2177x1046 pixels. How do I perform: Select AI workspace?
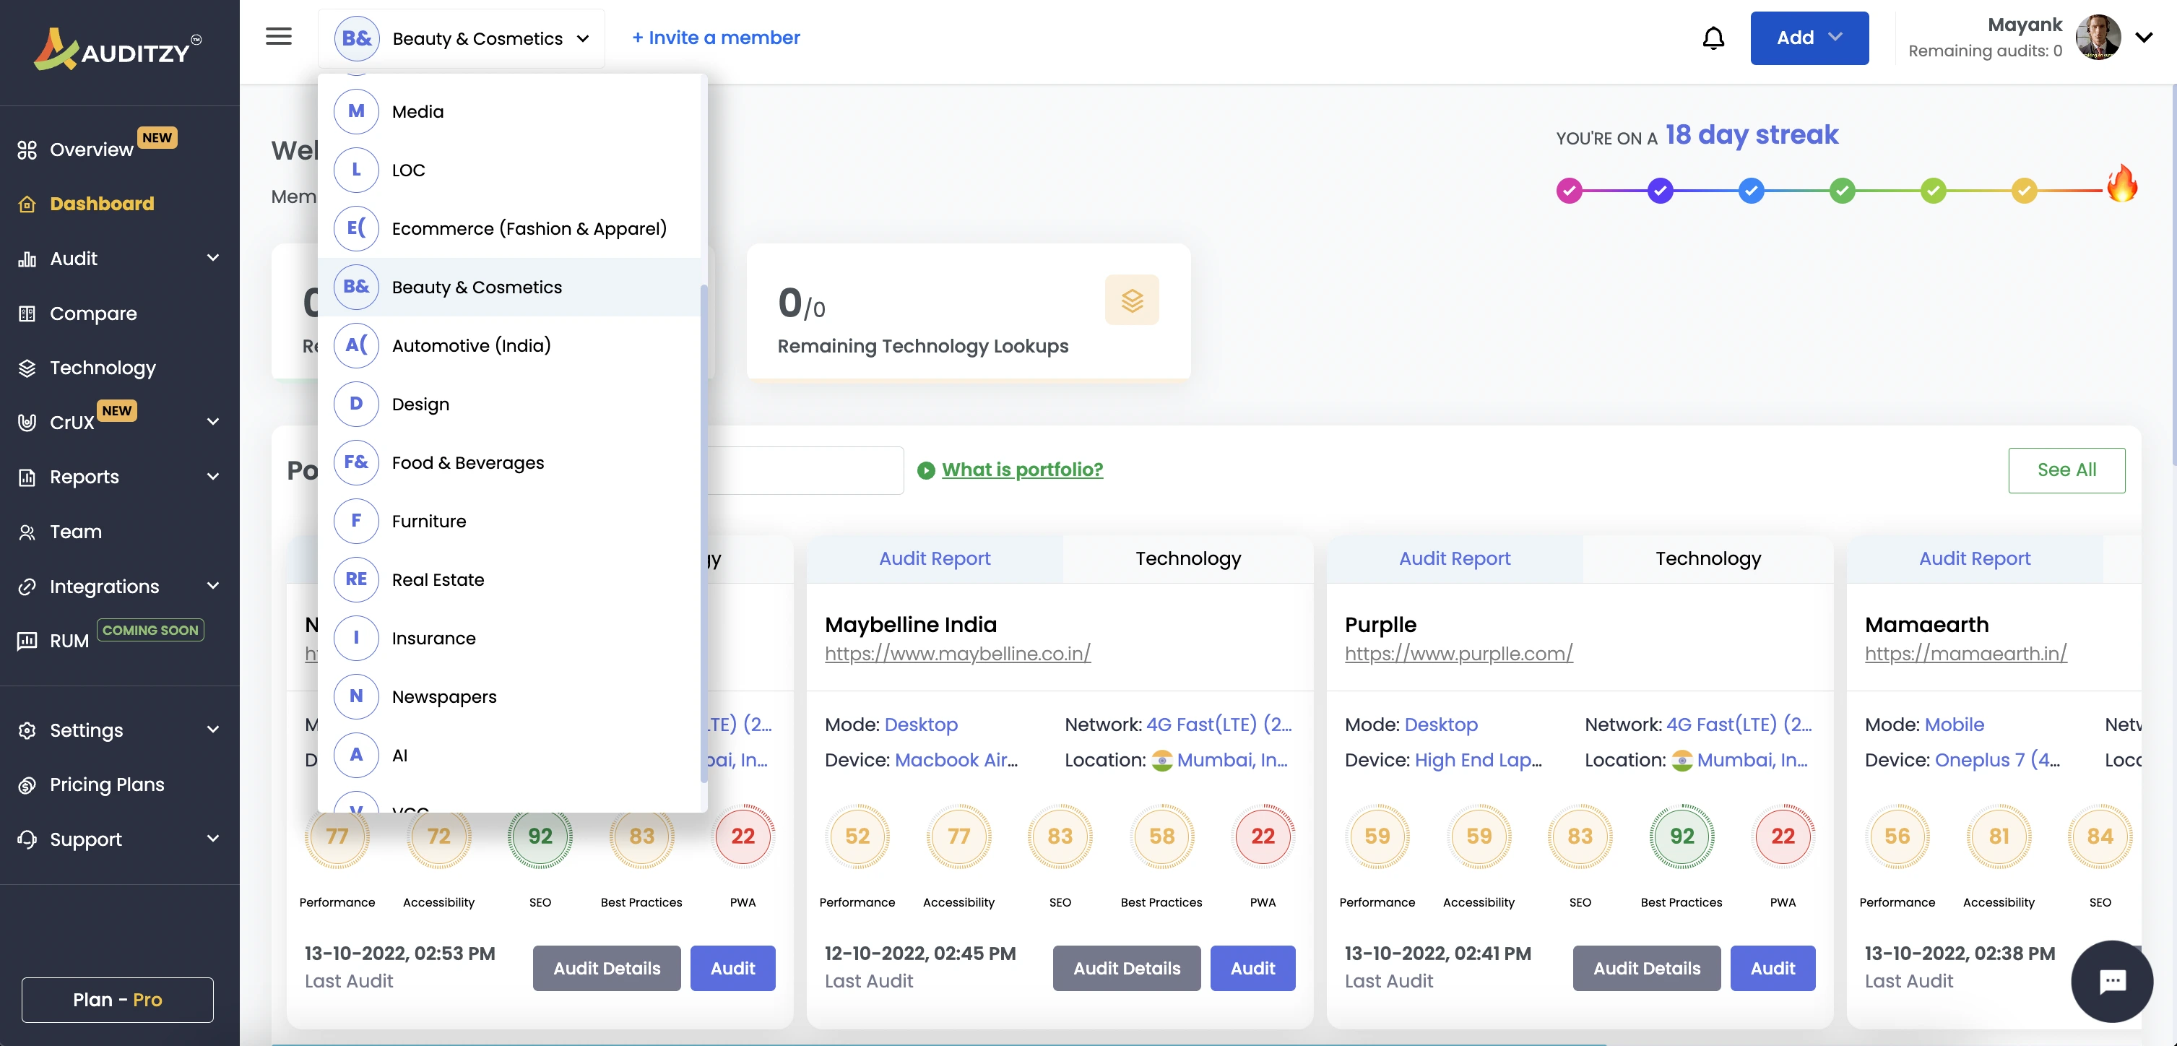[x=508, y=756]
